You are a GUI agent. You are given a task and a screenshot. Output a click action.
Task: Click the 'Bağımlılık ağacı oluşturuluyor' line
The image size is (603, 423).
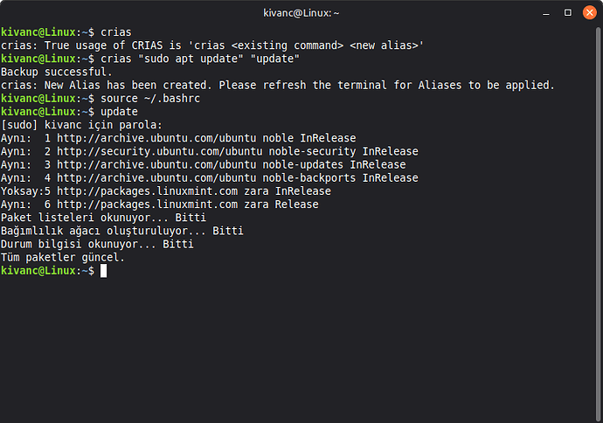click(121, 231)
